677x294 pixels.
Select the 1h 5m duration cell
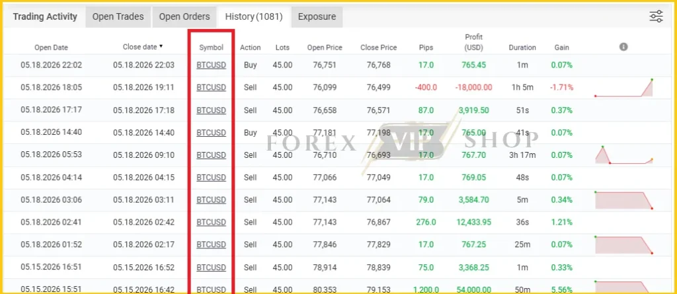[522, 88]
